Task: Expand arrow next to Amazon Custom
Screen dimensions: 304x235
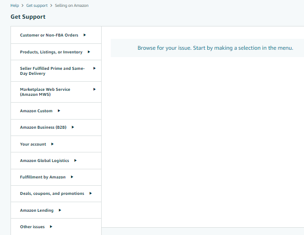Action: click(x=59, y=111)
